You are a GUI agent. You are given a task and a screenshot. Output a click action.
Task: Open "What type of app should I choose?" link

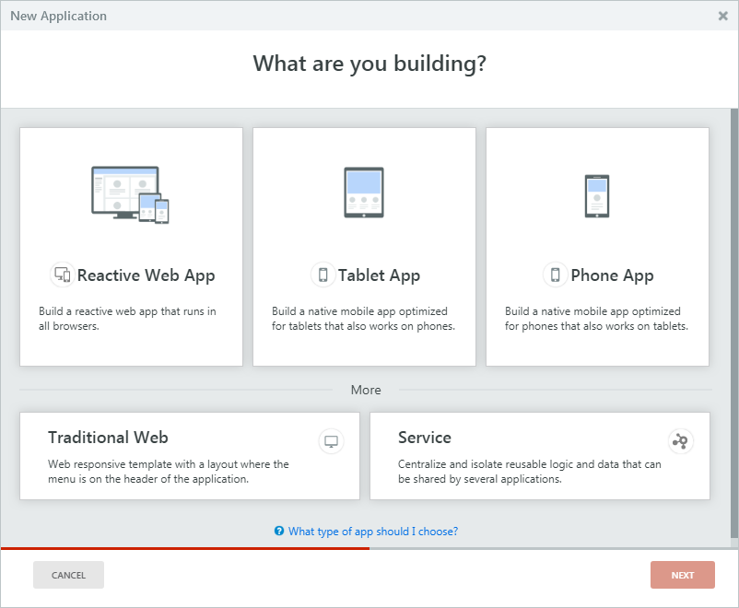(373, 532)
